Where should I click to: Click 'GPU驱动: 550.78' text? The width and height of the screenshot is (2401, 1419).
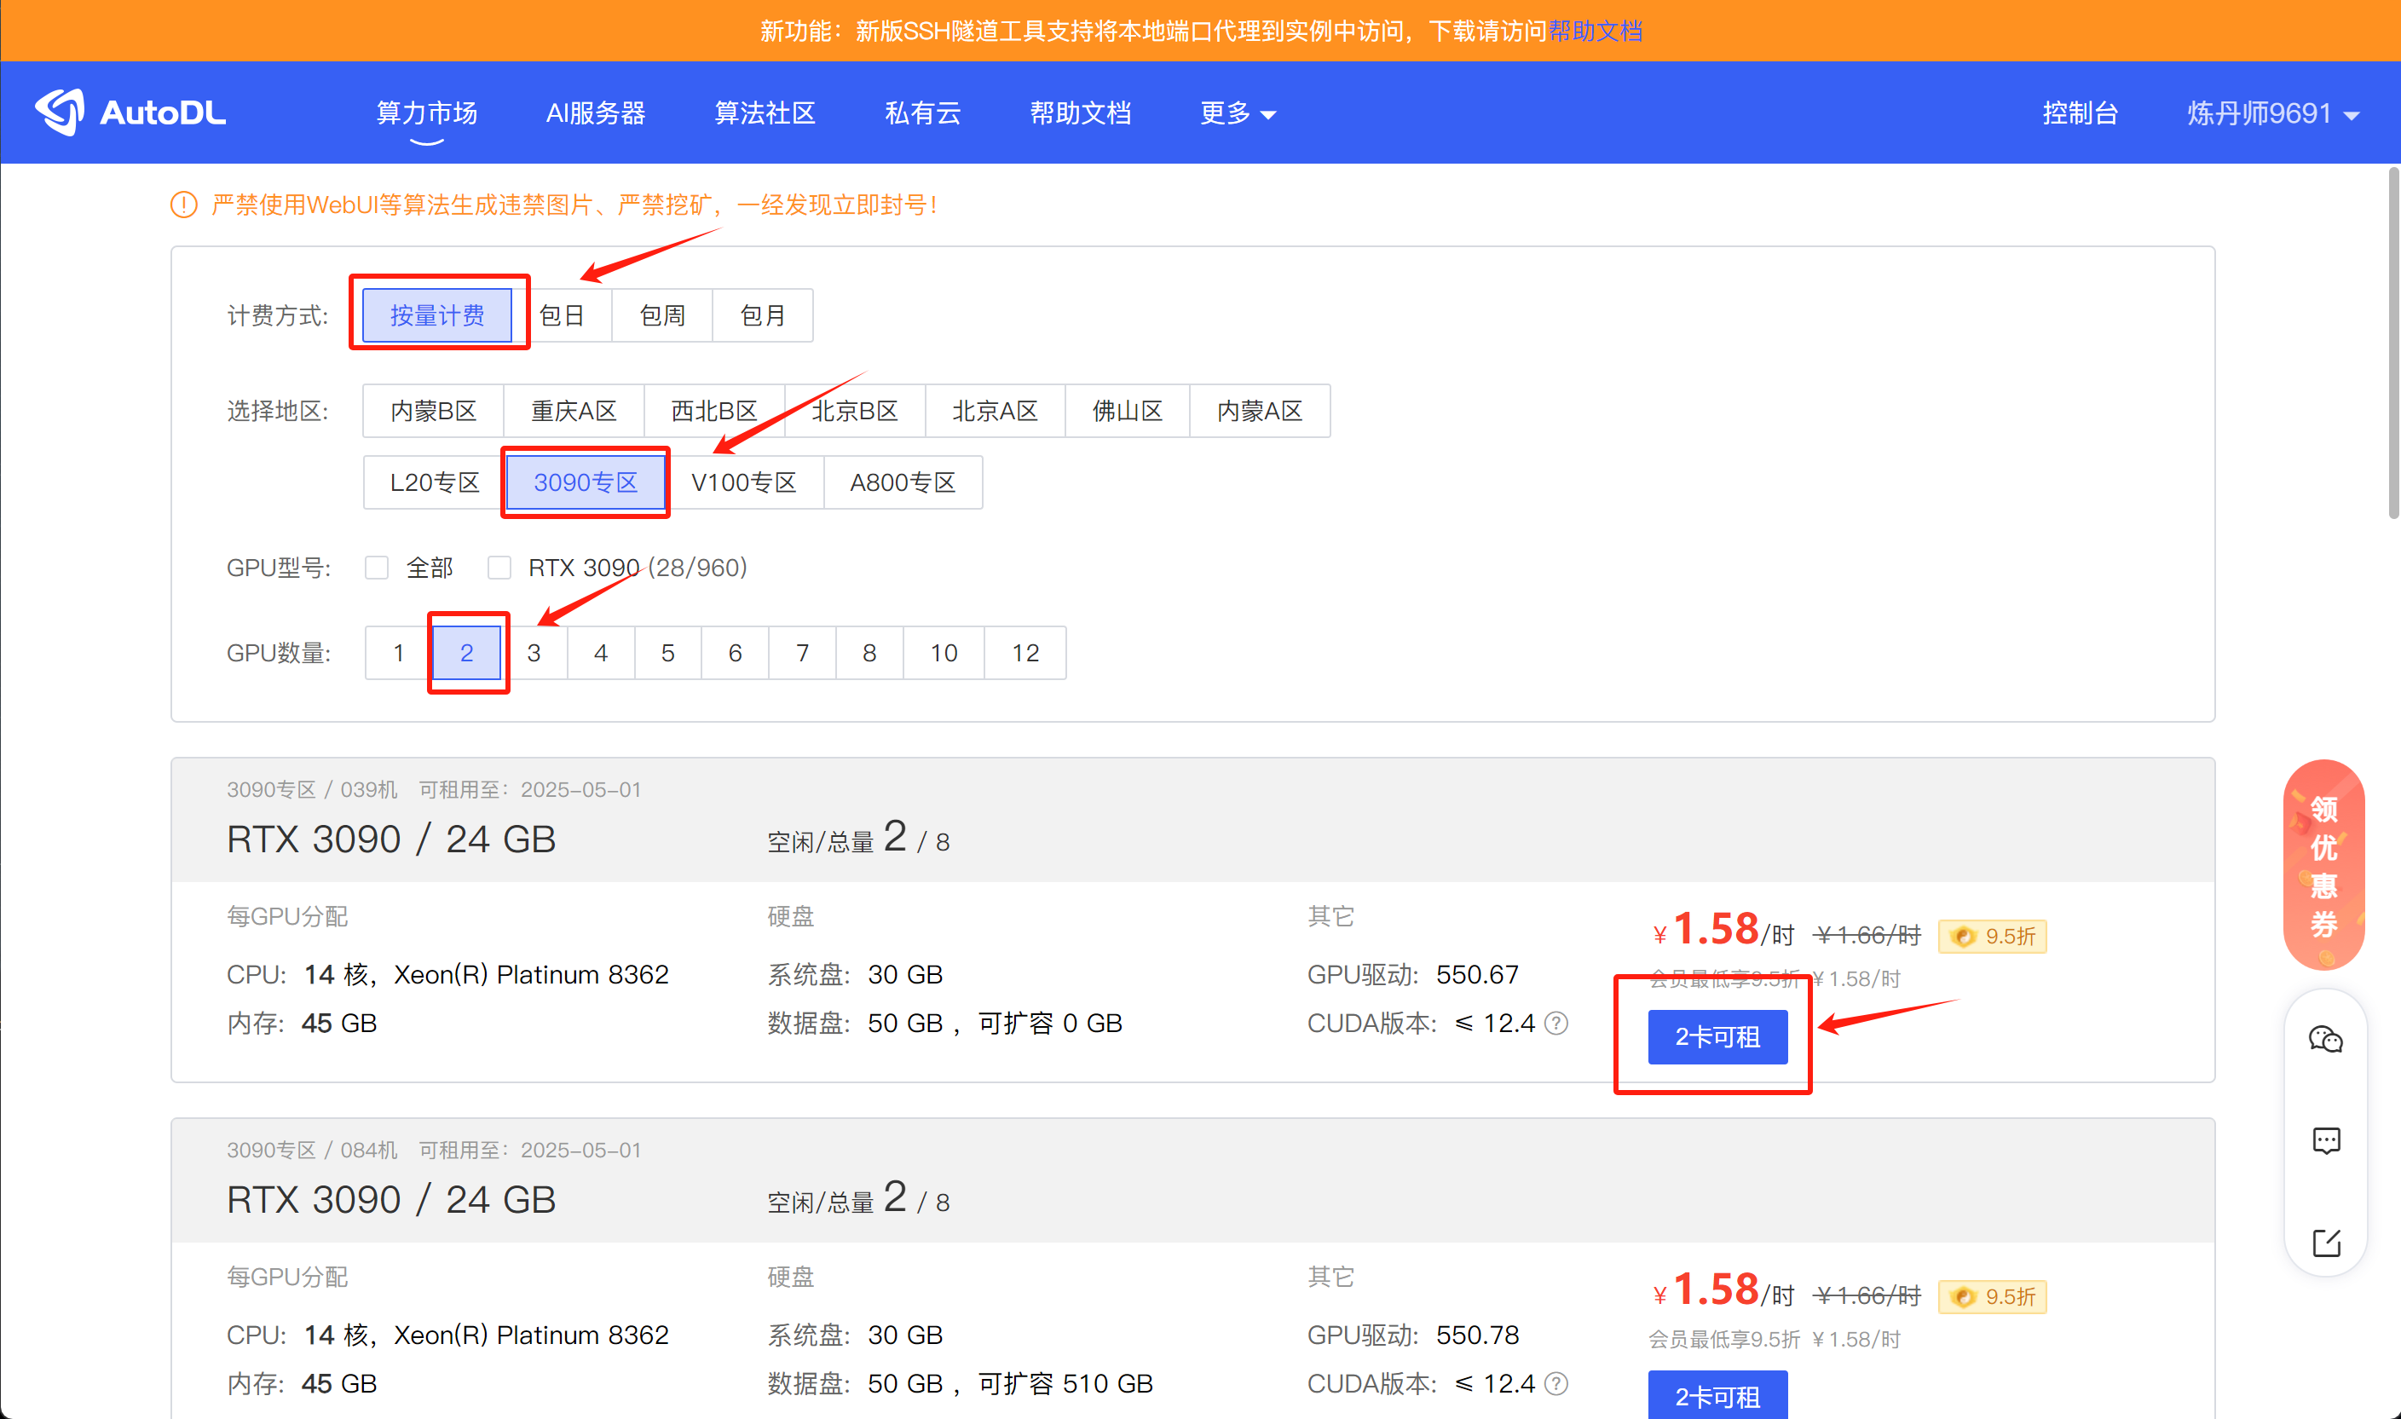pos(1413,1335)
